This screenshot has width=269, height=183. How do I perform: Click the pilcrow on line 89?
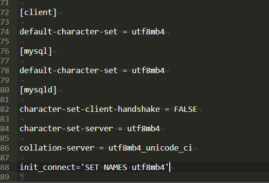tap(22, 177)
